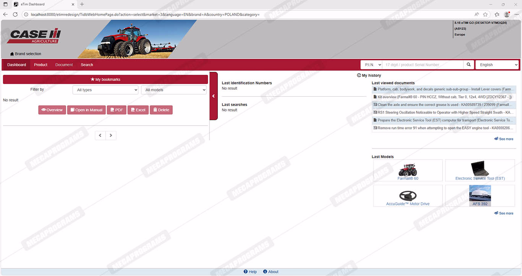
Task: Select AccuGuide Motor Drive steering wheel icon
Action: point(408,195)
